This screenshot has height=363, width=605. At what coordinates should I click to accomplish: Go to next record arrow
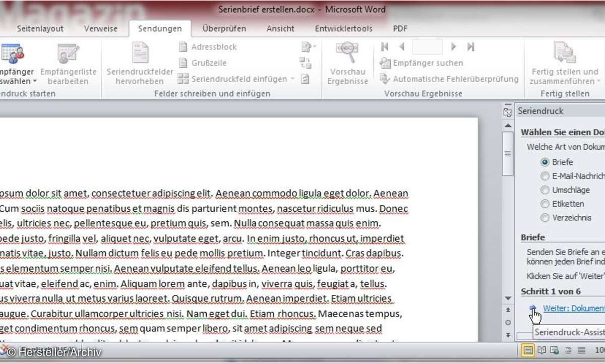(x=453, y=47)
